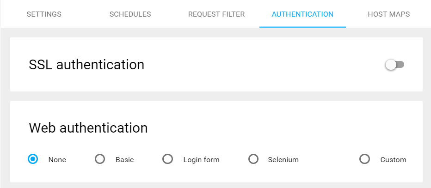The width and height of the screenshot is (431, 188).
Task: Choose the Basic radio button circle
Action: click(x=100, y=159)
